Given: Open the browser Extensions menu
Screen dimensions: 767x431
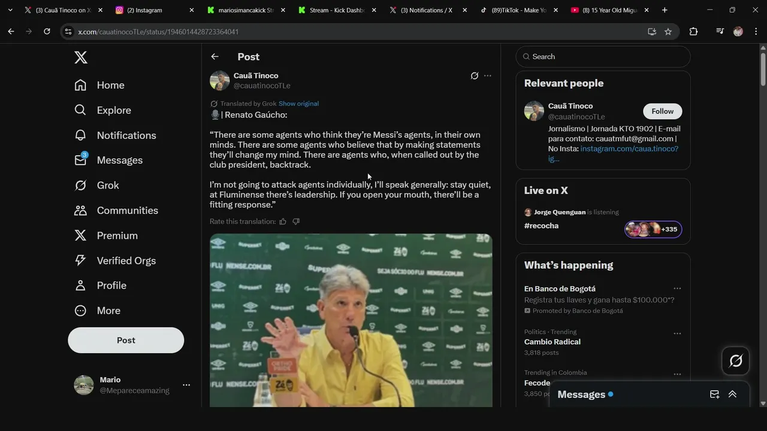Looking at the screenshot, I should click(x=693, y=32).
